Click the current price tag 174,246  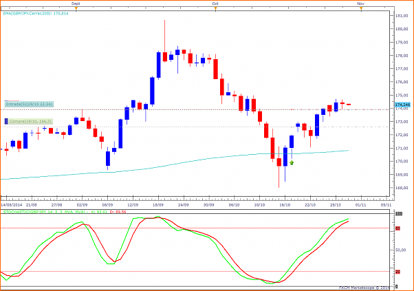click(402, 105)
